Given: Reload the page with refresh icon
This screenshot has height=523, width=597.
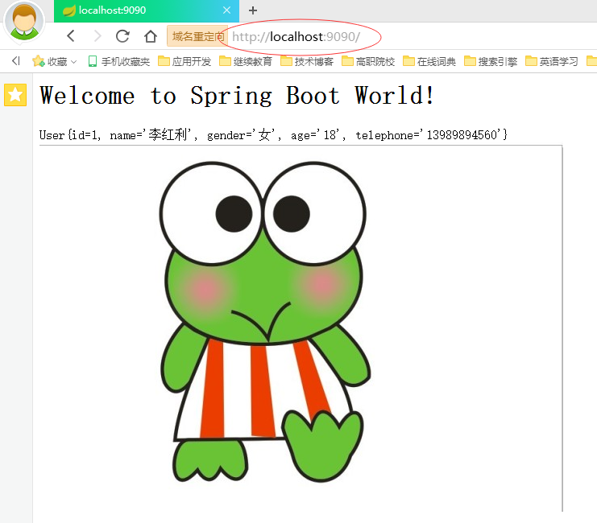Looking at the screenshot, I should tap(122, 36).
